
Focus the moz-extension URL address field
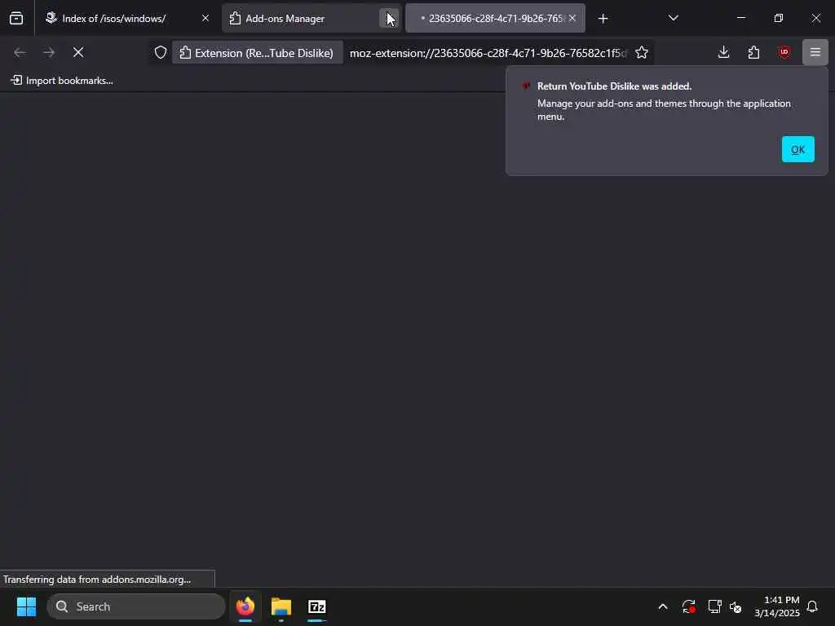488,53
